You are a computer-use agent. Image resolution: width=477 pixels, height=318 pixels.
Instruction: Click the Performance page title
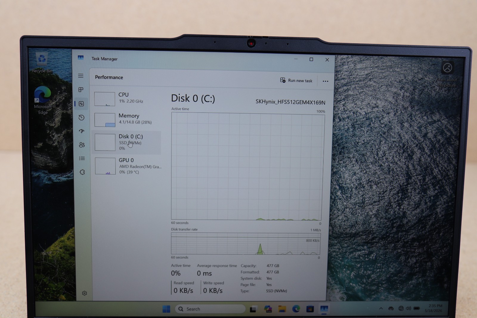[x=109, y=77]
